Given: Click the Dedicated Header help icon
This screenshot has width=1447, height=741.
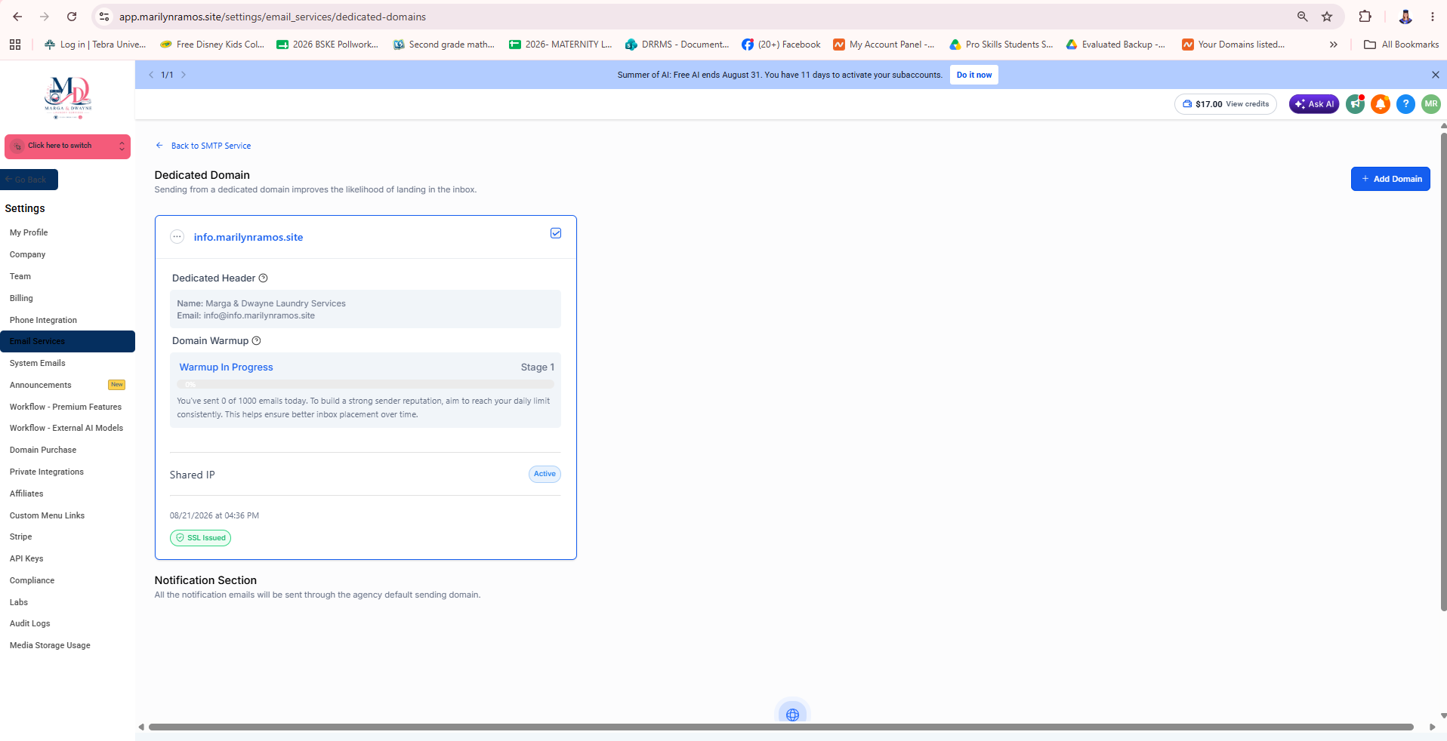Looking at the screenshot, I should (x=263, y=278).
